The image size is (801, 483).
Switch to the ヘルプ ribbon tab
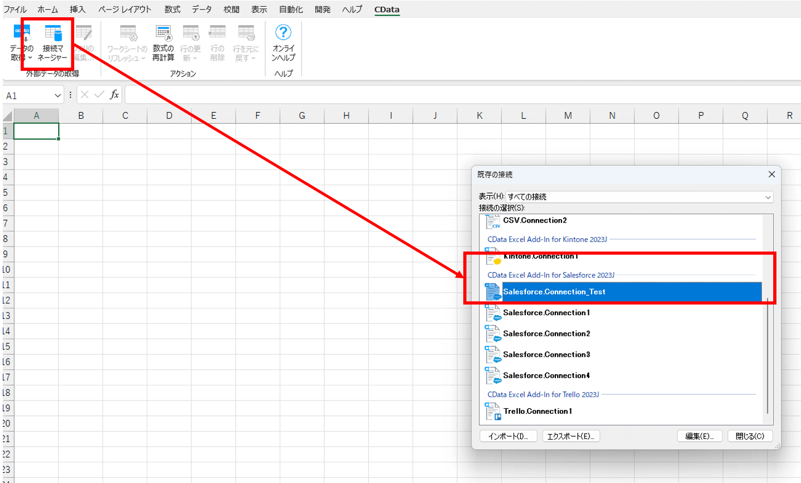[352, 9]
